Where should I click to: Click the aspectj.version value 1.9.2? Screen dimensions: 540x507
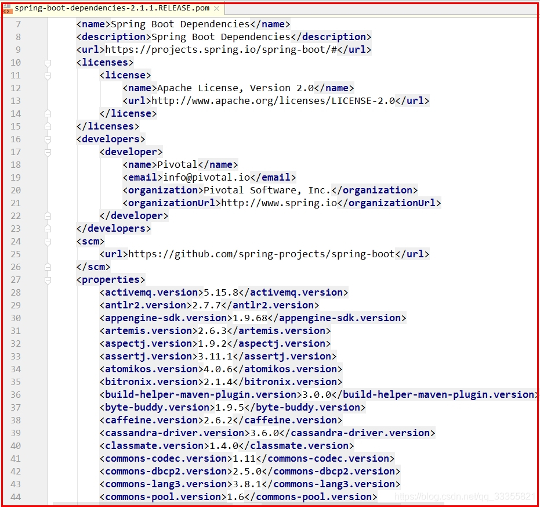click(212, 344)
